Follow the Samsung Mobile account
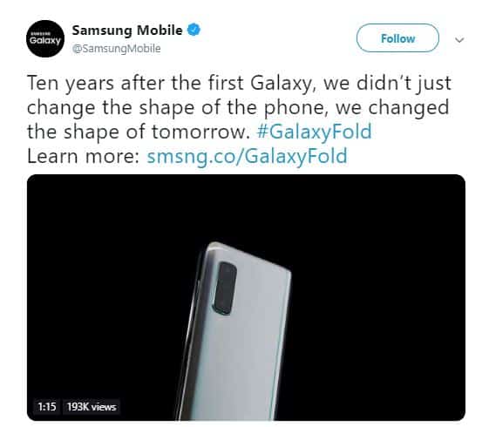The image size is (489, 427). coord(397,38)
